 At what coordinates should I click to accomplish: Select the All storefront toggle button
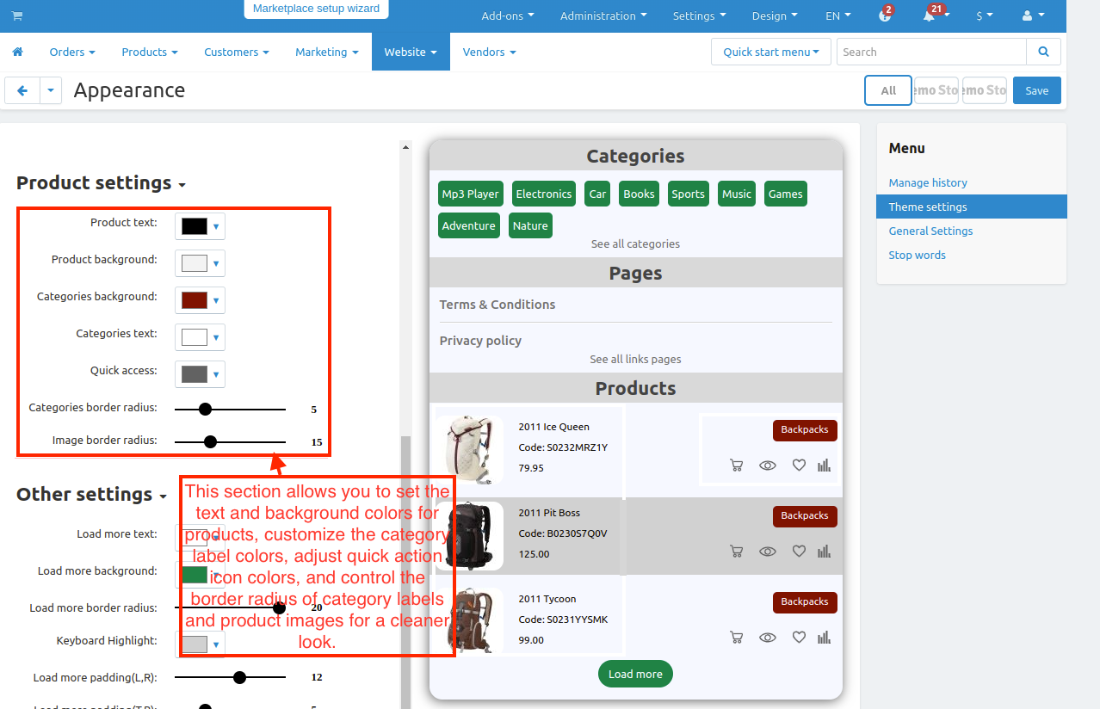(x=887, y=90)
